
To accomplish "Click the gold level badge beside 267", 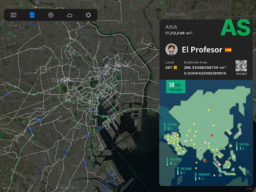I will pyautogui.click(x=175, y=67).
